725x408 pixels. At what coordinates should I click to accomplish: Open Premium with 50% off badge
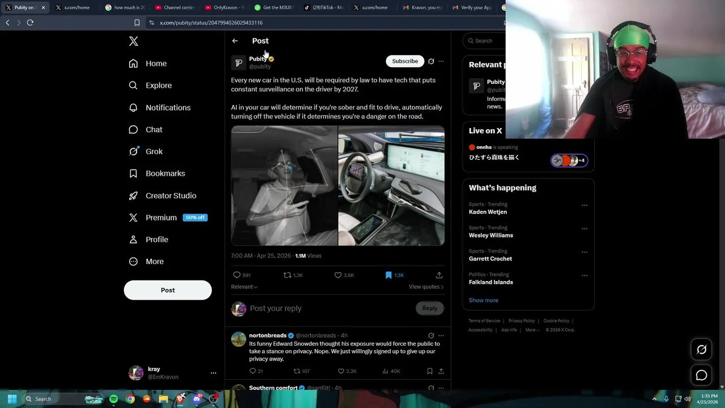tap(167, 218)
